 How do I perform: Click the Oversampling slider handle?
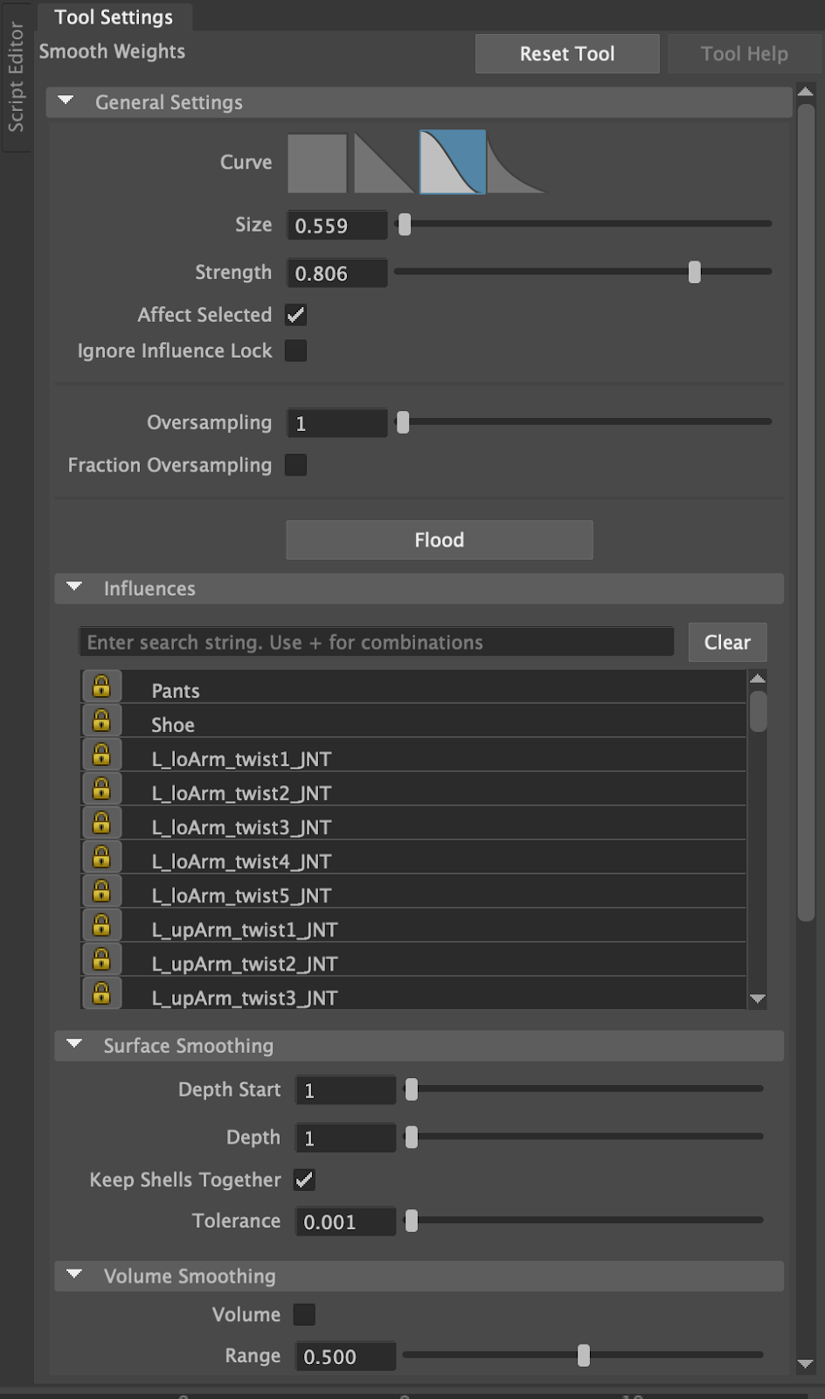pyautogui.click(x=403, y=422)
